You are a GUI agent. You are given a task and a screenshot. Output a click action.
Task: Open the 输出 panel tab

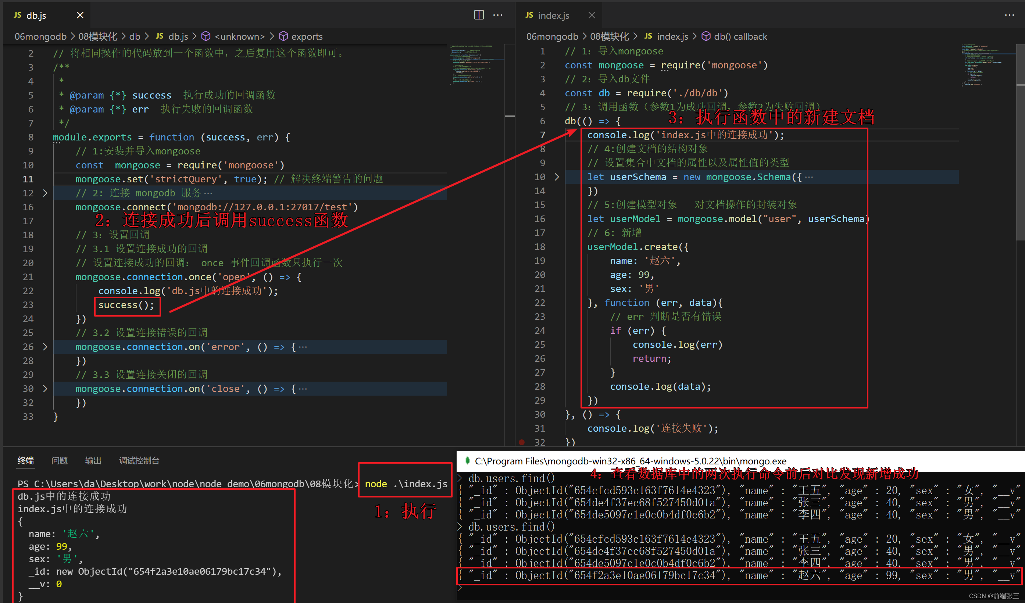click(x=93, y=460)
